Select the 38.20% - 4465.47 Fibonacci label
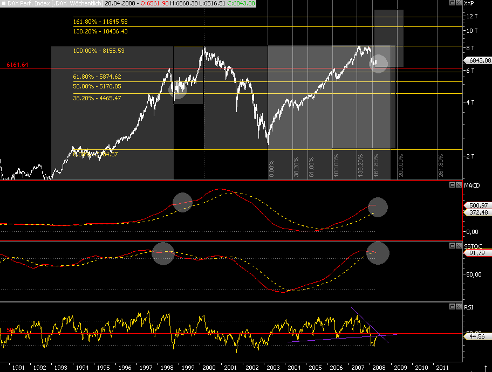This screenshot has width=492, height=372. coord(97,98)
